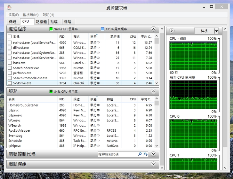Check the box for SkyDrive.exe
The image size is (233, 179).
point(10,83)
